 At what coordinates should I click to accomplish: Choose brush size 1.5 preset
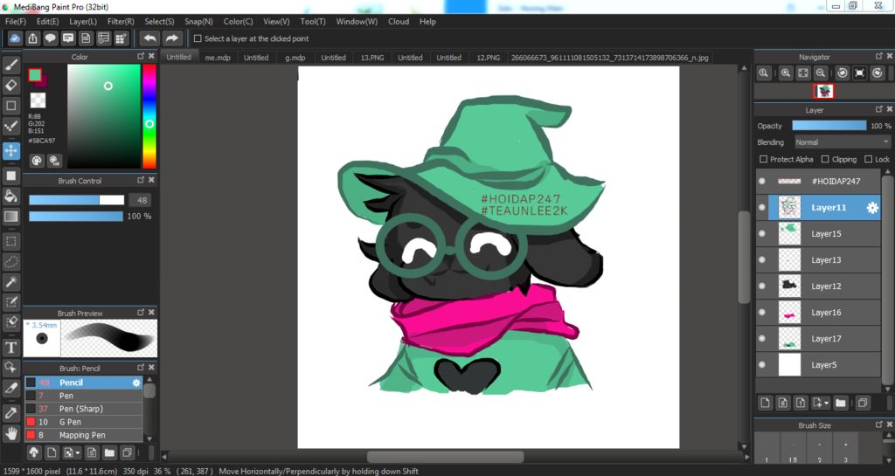792,451
